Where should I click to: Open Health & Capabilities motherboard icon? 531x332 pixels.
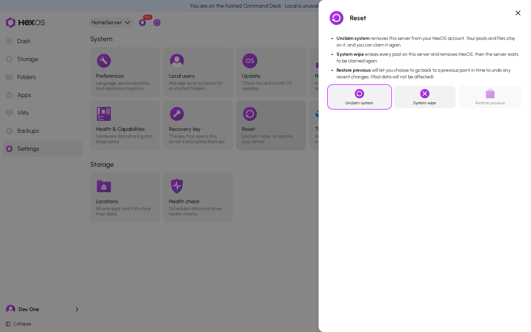coord(104,114)
